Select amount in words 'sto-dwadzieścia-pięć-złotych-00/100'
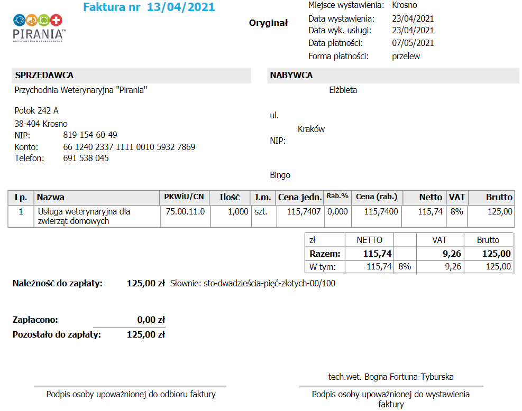522x411 pixels. click(x=270, y=283)
